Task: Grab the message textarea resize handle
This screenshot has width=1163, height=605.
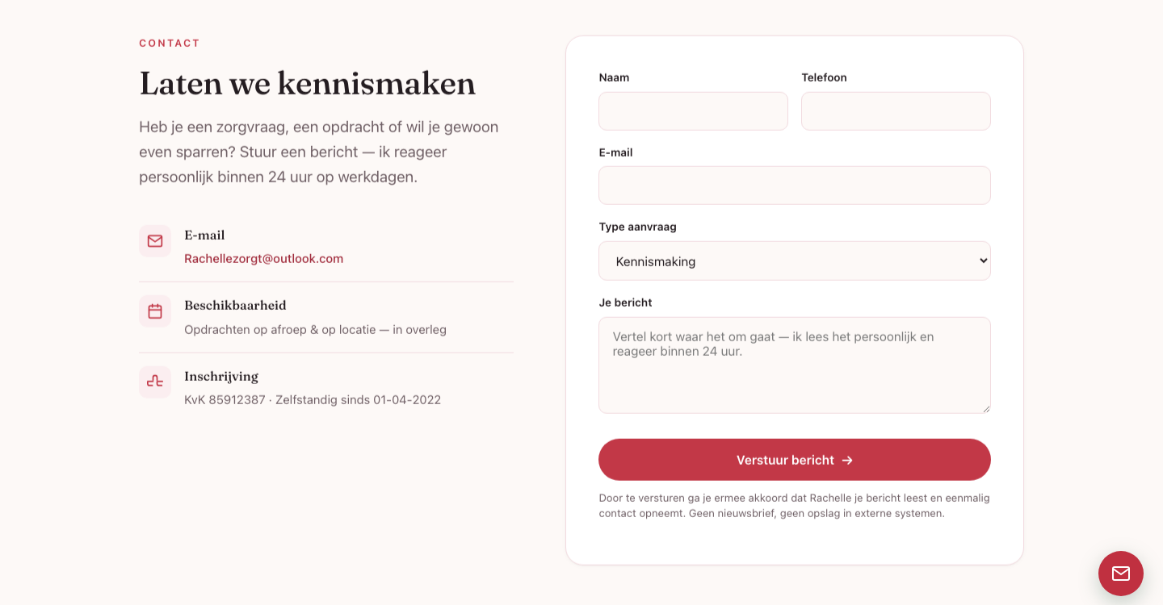Action: pos(985,408)
